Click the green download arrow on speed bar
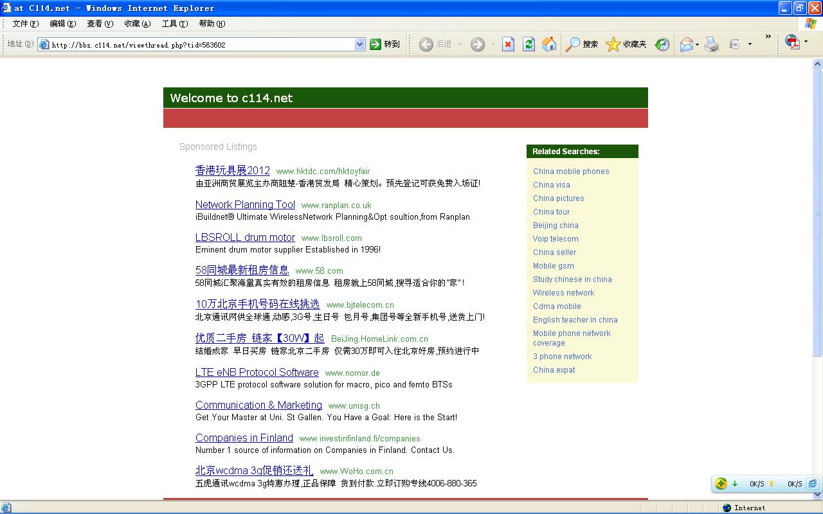 (x=735, y=484)
